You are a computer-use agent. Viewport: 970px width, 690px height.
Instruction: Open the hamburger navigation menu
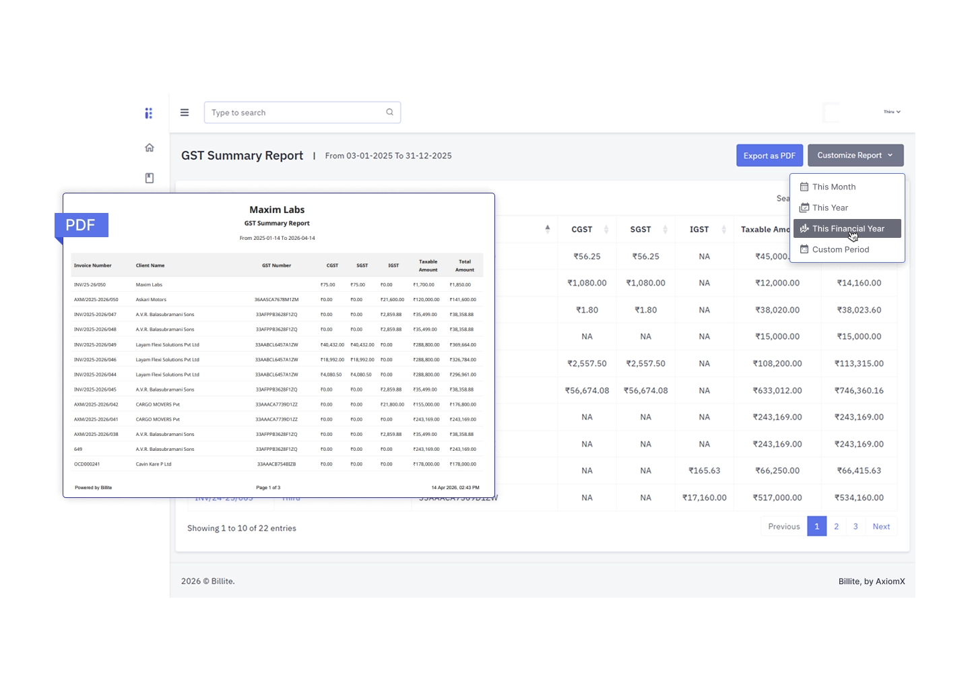185,112
